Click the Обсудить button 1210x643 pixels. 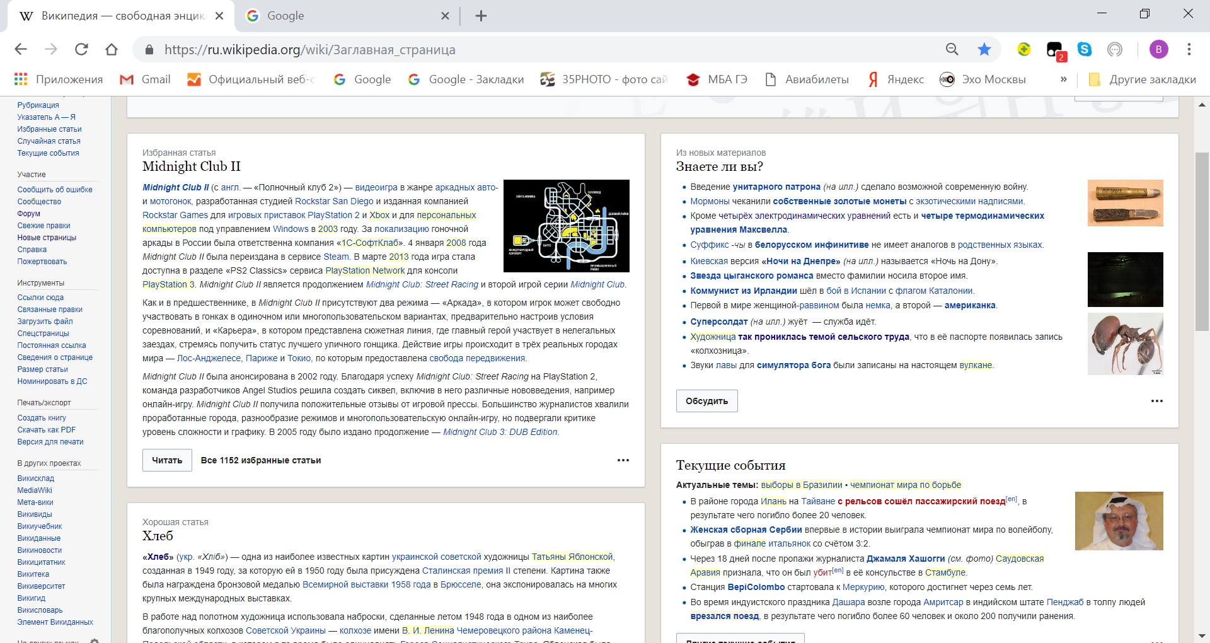point(706,401)
